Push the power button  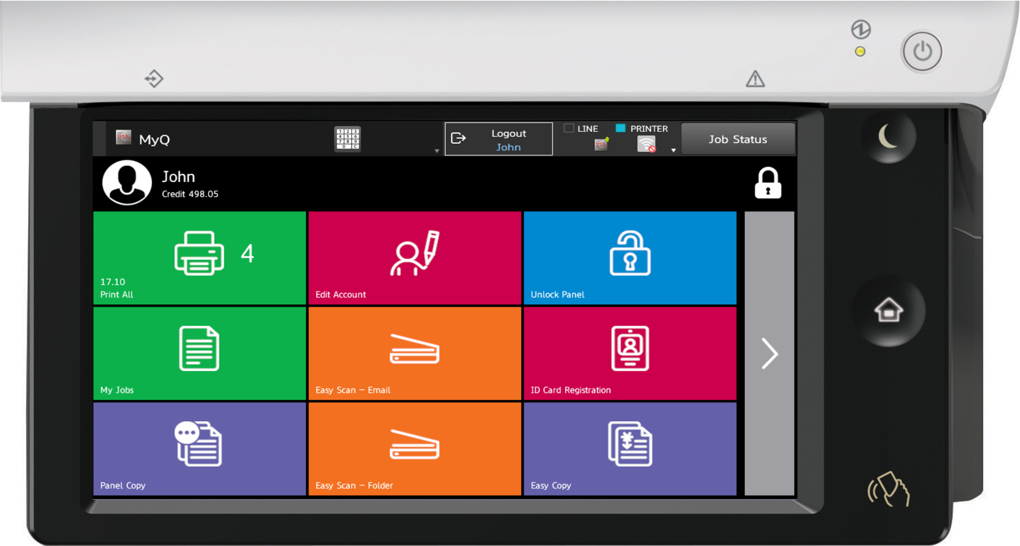[x=922, y=51]
